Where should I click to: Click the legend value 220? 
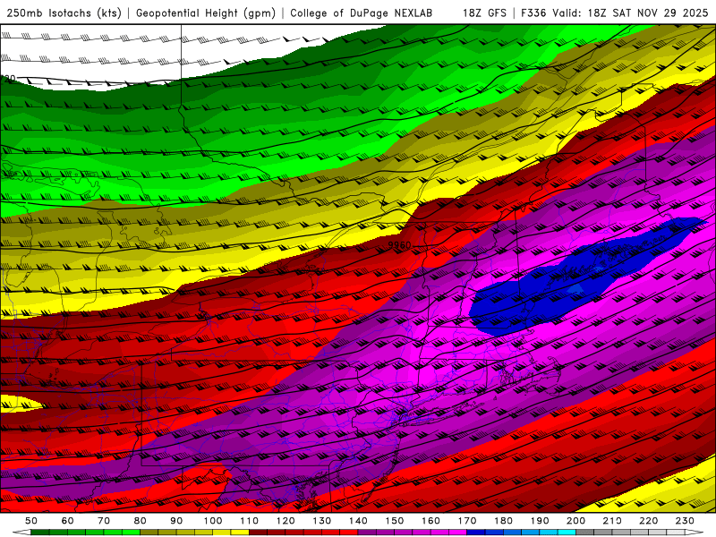(x=648, y=521)
